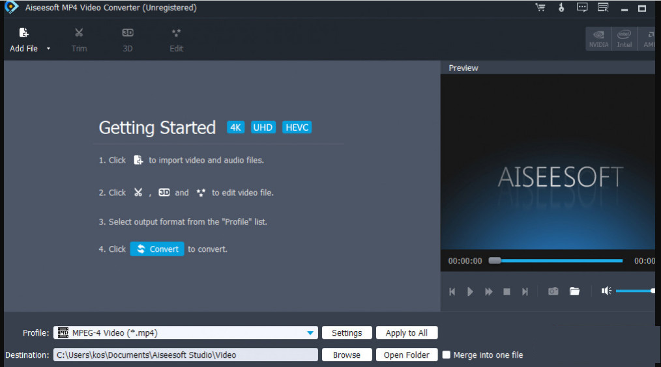661x367 pixels.
Task: Click the 3D icon in step 2
Action: click(164, 193)
